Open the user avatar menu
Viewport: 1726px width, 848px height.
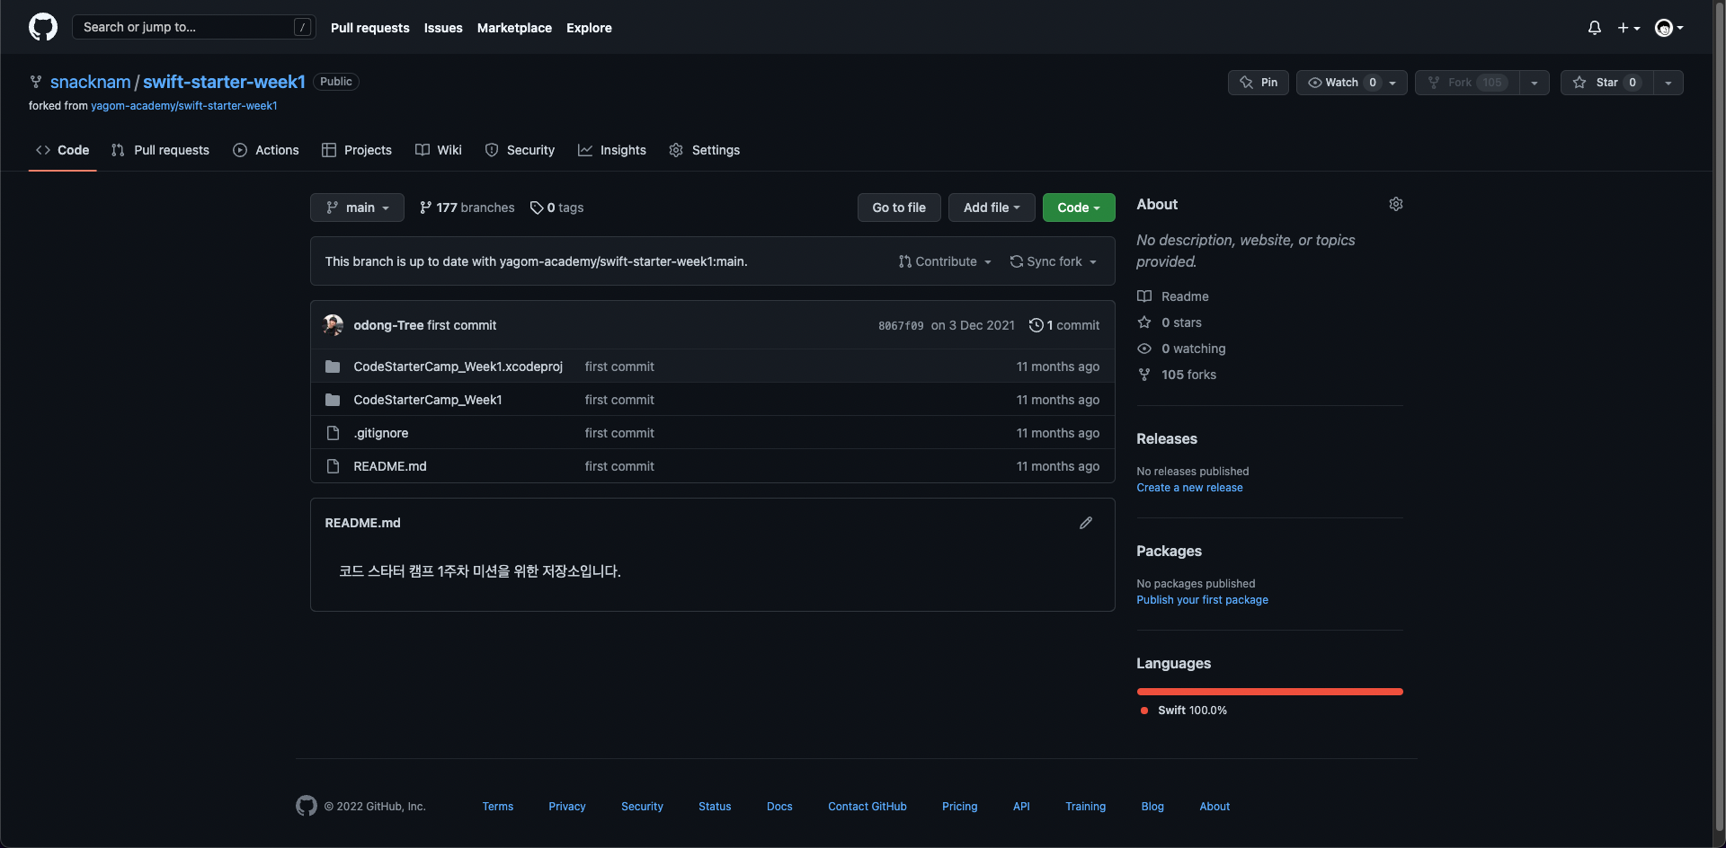pos(1668,28)
